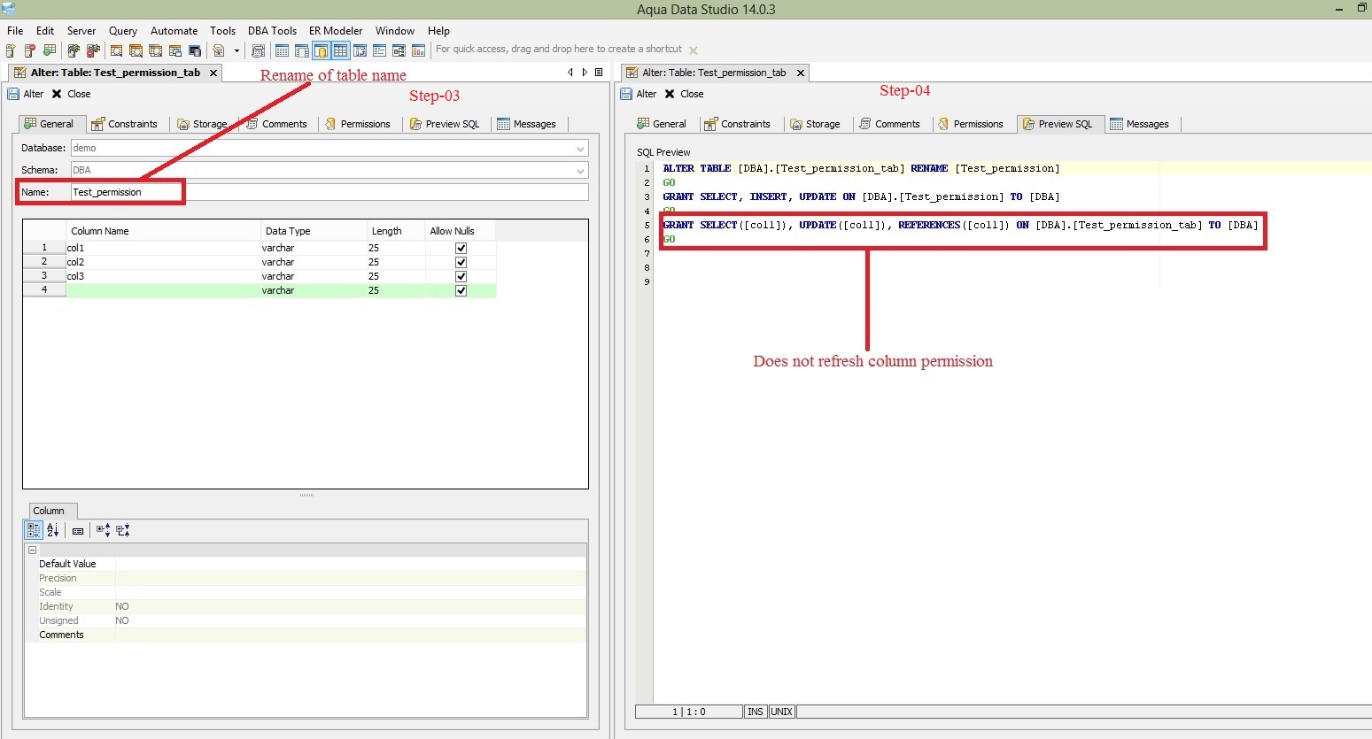Expand the Schema dropdown showing DBA
This screenshot has height=739, width=1372.
click(x=581, y=171)
